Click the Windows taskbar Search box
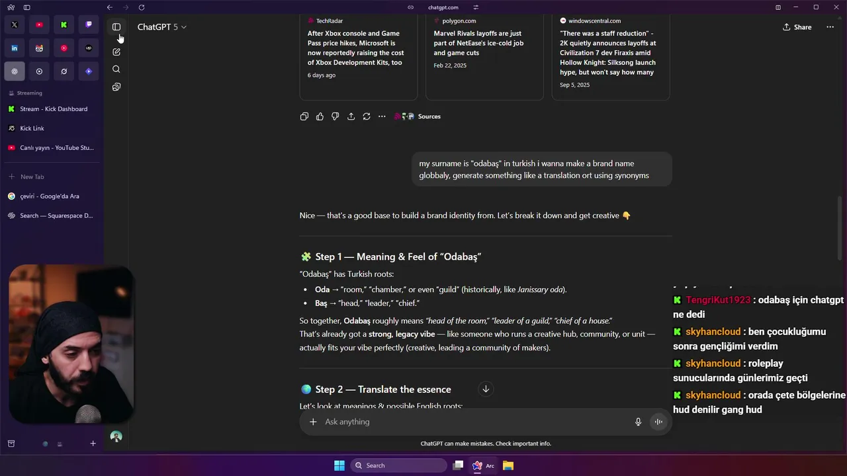Image resolution: width=847 pixels, height=476 pixels. point(398,465)
